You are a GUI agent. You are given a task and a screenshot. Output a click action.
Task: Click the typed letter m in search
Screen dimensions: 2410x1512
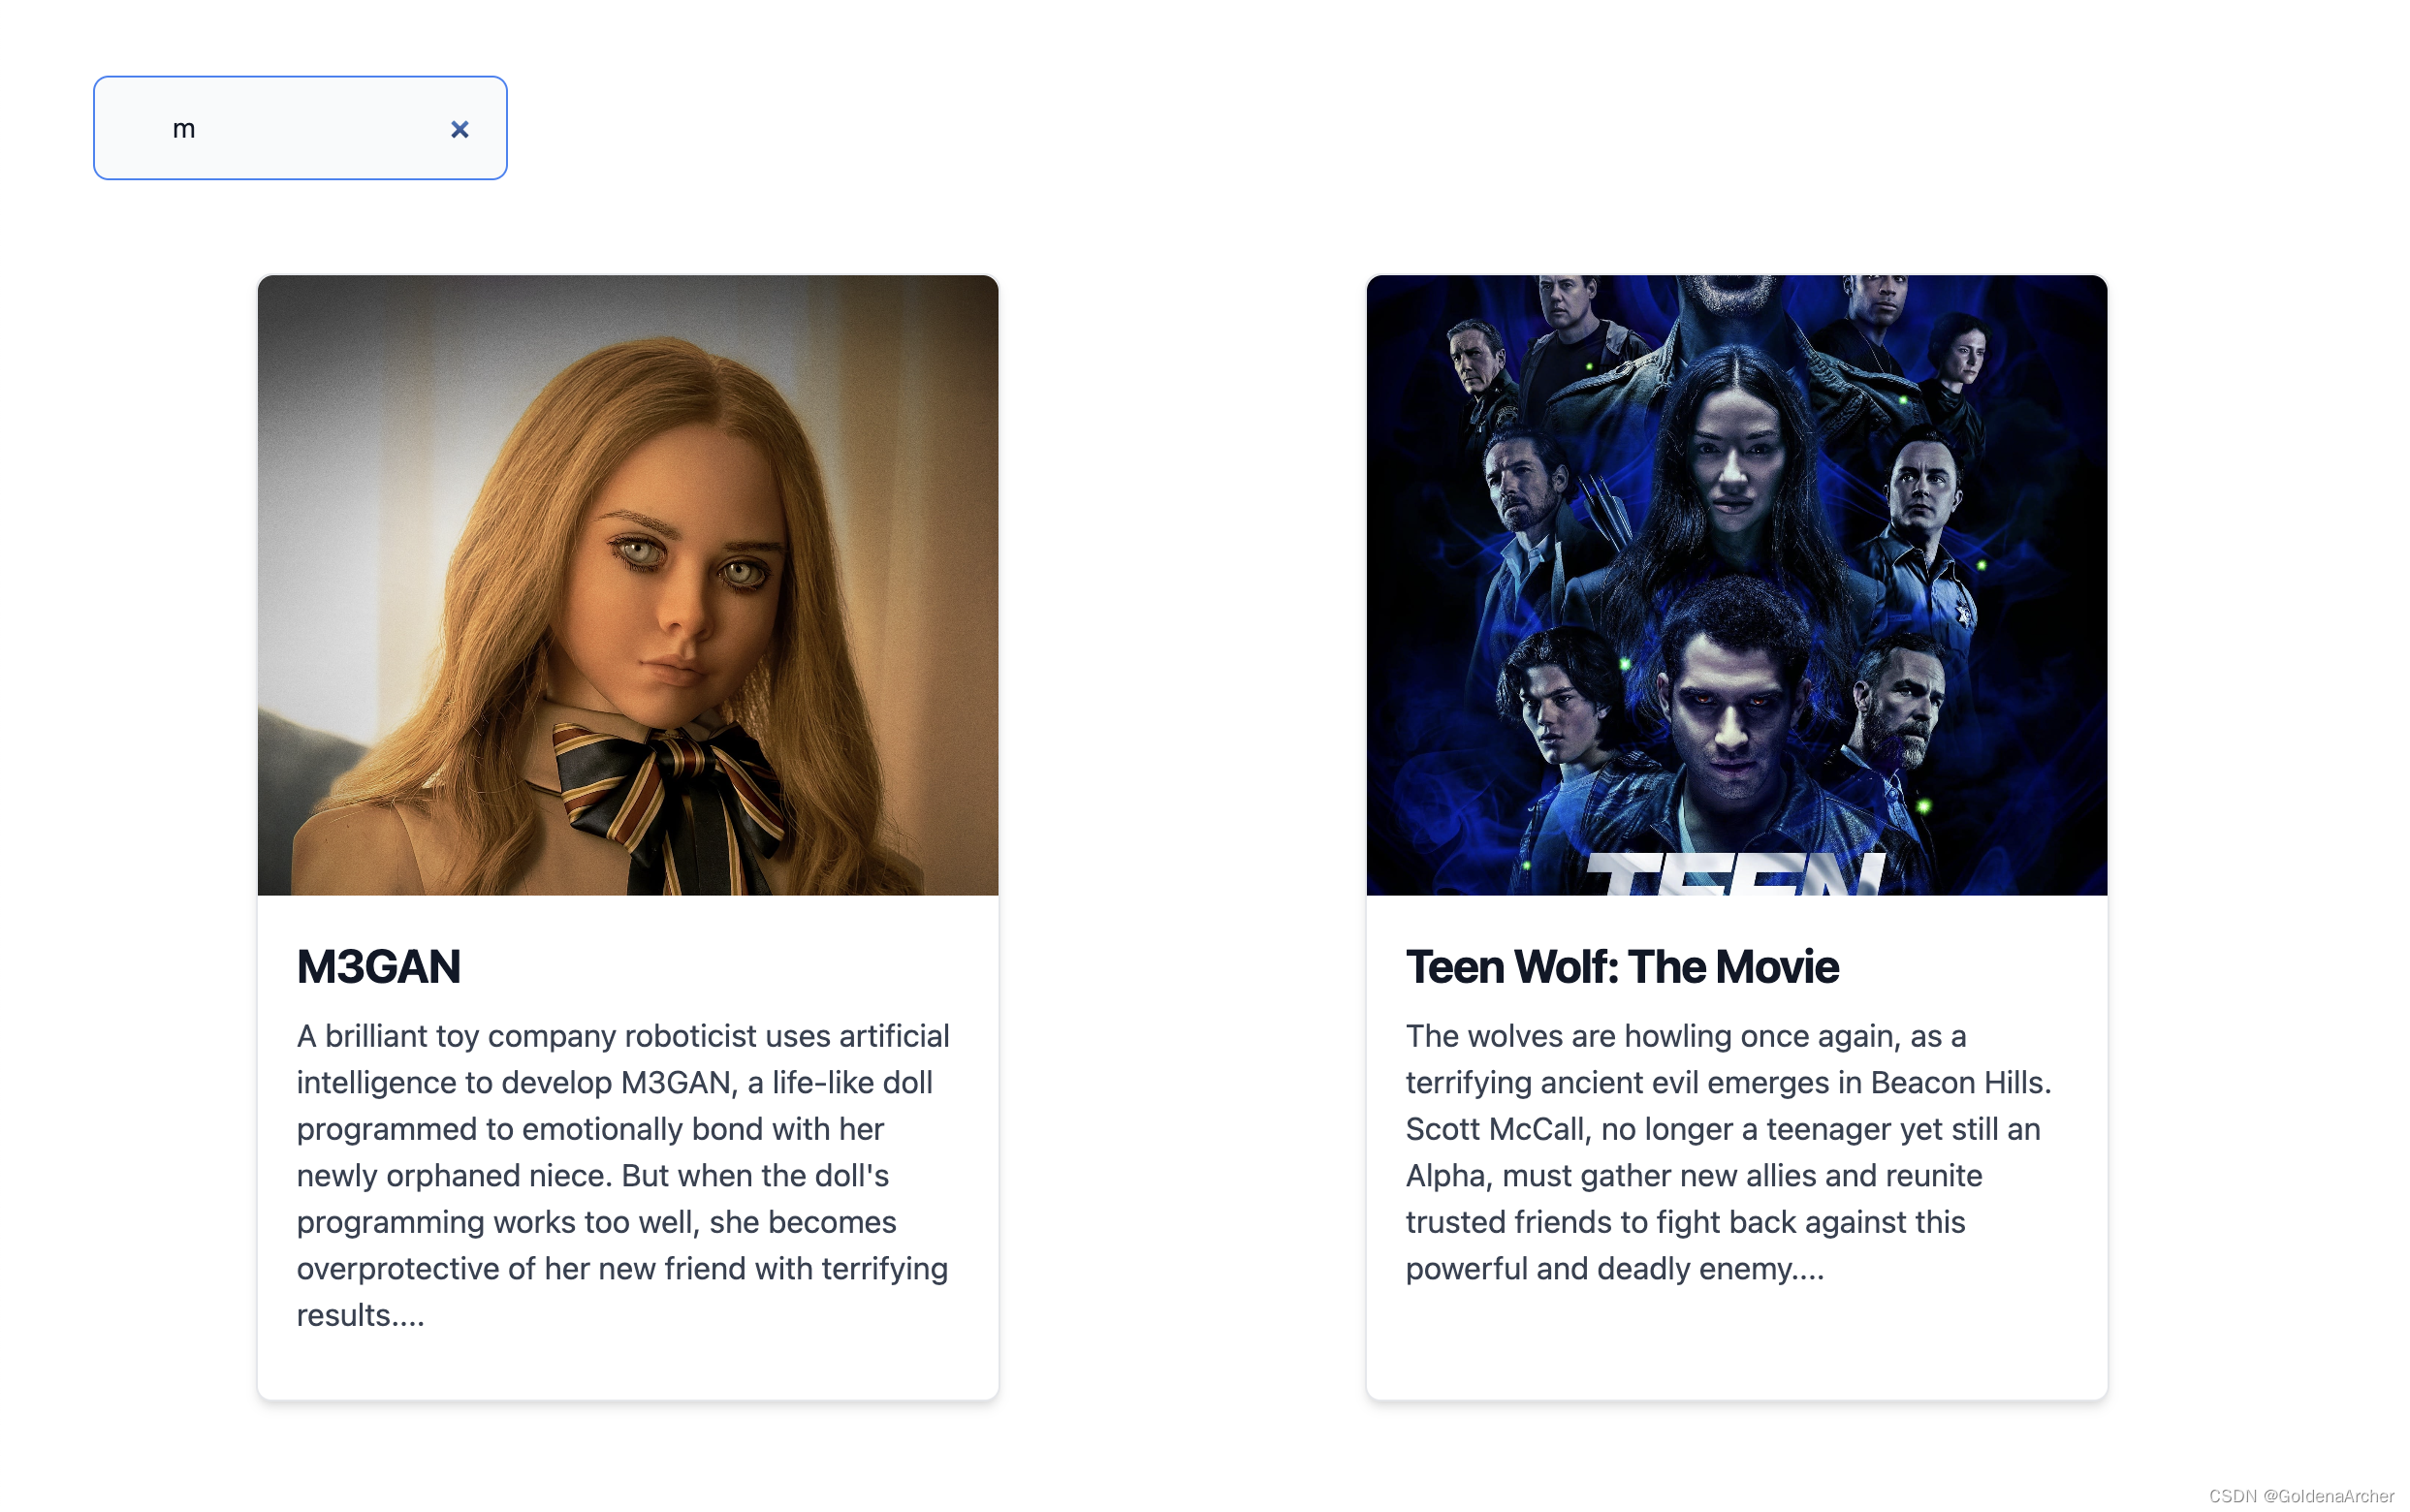tap(184, 129)
